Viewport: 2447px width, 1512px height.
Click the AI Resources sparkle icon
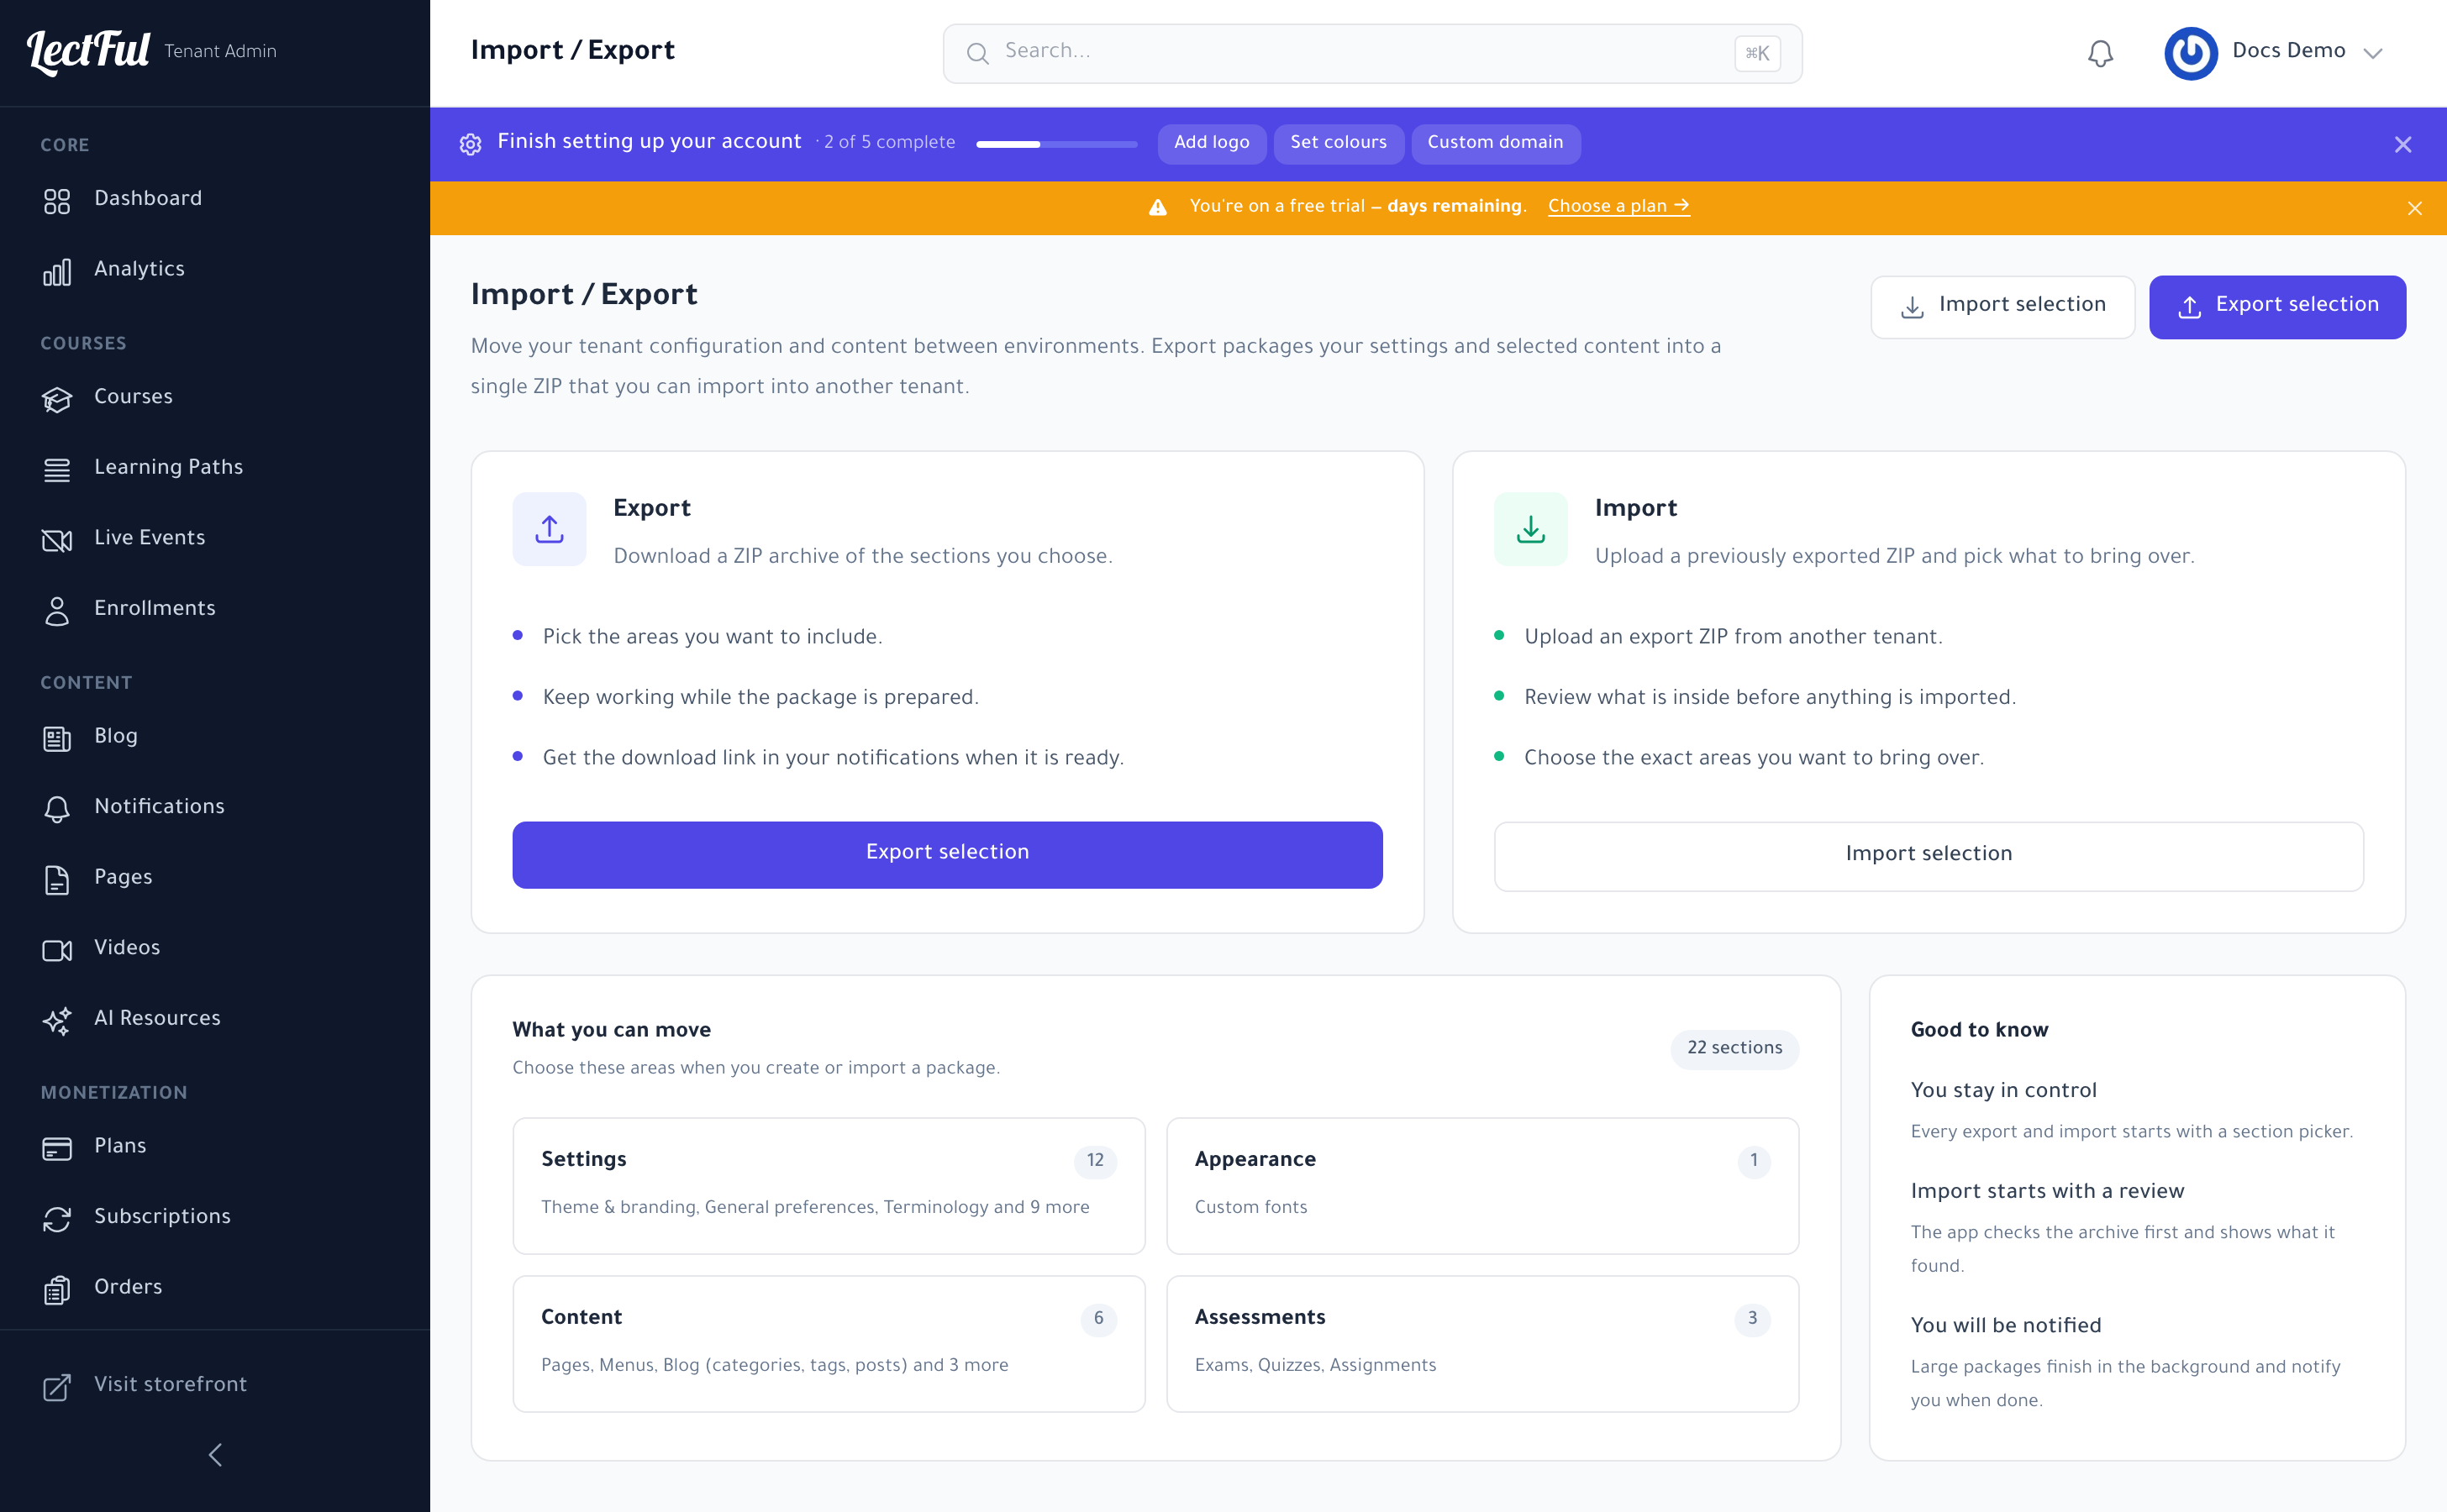click(57, 1020)
